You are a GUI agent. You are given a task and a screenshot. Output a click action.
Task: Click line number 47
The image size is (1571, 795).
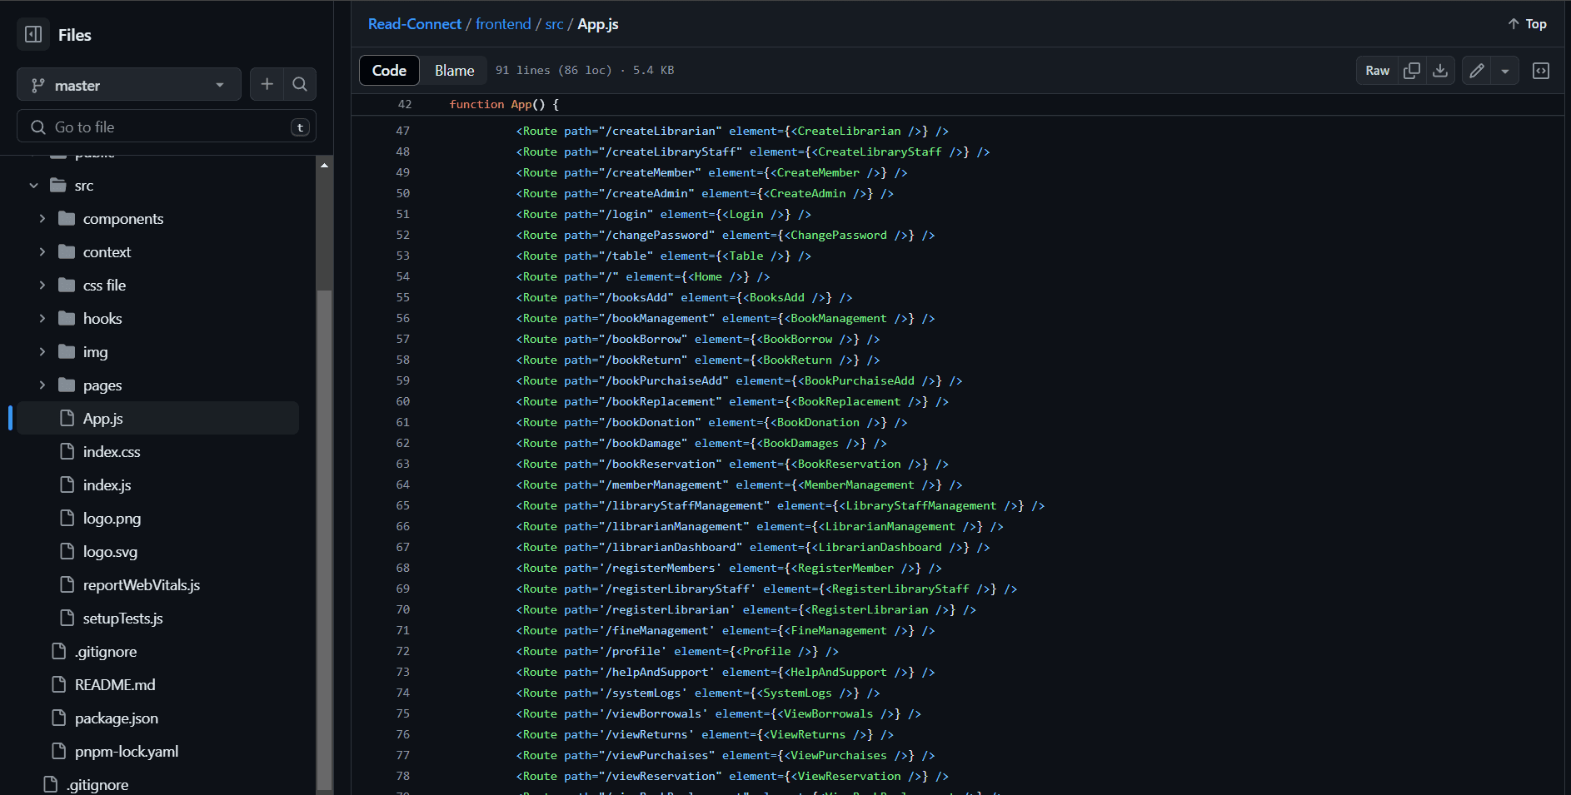pyautogui.click(x=403, y=131)
